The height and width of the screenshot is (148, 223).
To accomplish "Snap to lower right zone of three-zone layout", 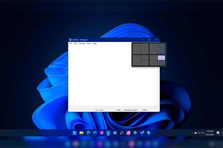I will (x=144, y=63).
